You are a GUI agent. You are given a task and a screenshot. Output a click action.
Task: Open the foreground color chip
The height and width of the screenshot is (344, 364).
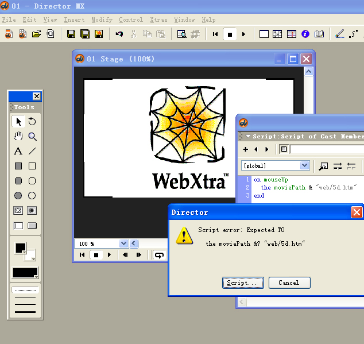21,248
